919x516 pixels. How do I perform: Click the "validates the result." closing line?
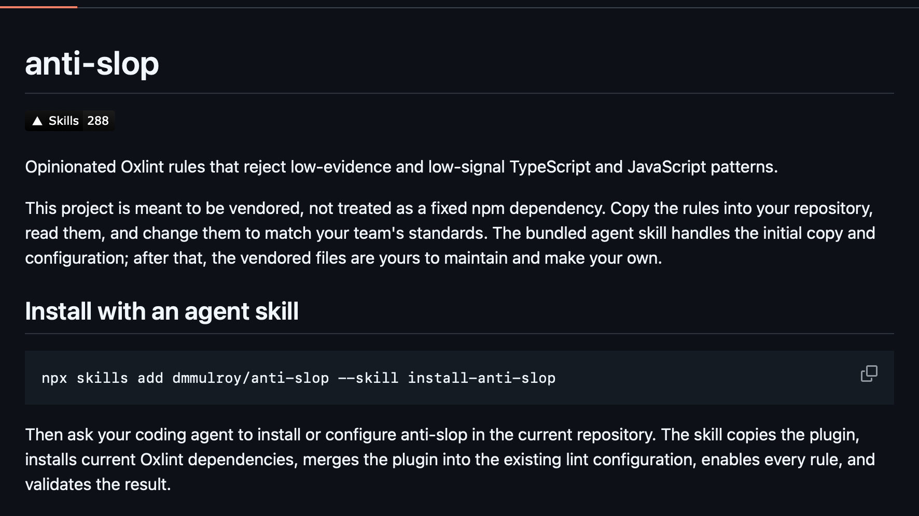(98, 484)
